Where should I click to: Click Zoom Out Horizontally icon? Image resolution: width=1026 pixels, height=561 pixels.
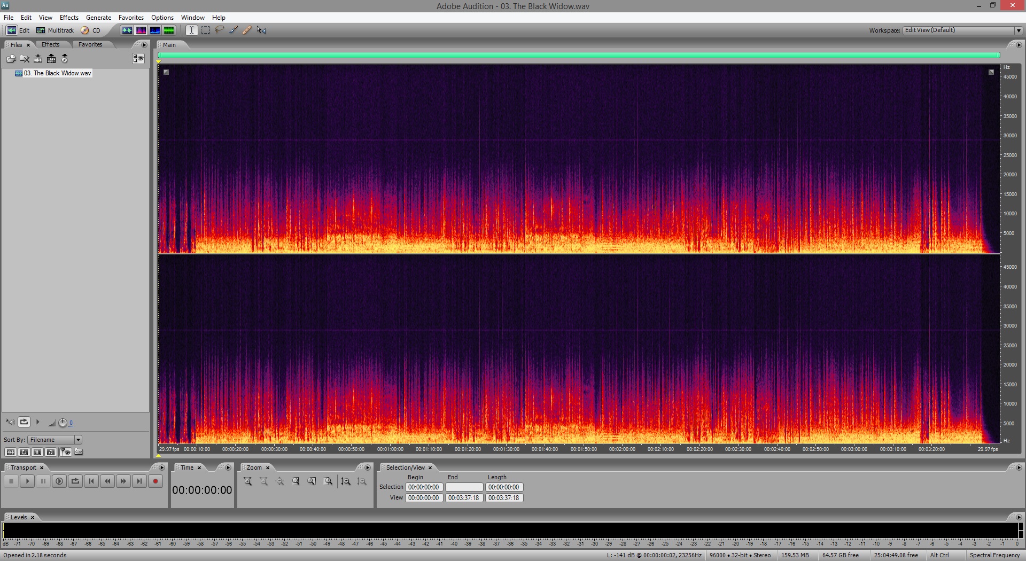(264, 481)
